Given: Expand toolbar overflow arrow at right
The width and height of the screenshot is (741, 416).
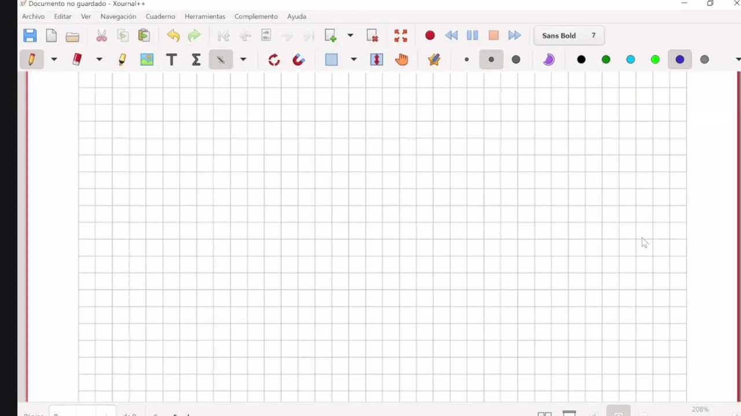Looking at the screenshot, I should [x=738, y=60].
